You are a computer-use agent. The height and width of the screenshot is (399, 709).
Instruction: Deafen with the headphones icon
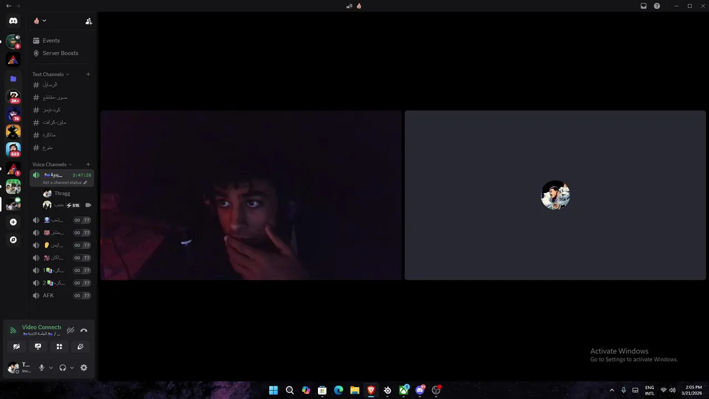(x=63, y=367)
